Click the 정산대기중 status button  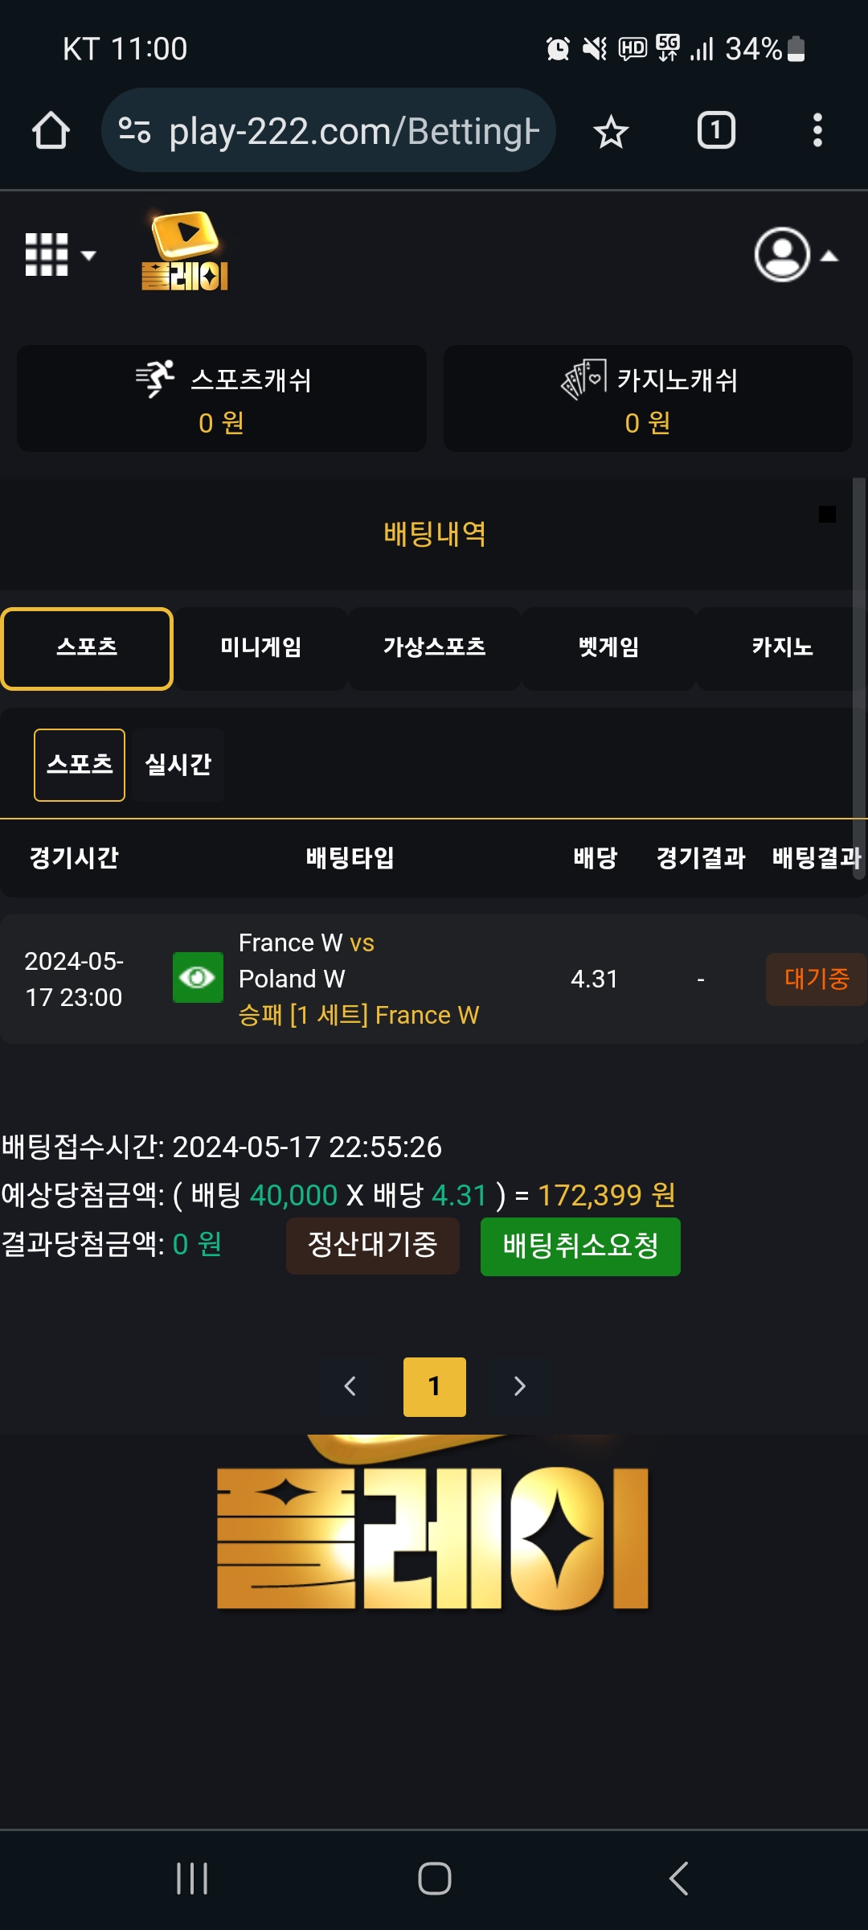tap(373, 1246)
